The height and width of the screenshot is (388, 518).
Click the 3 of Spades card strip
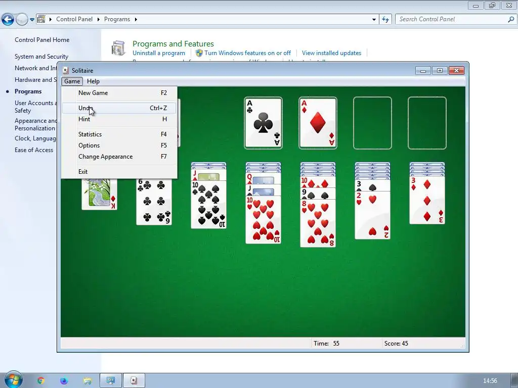(x=372, y=186)
